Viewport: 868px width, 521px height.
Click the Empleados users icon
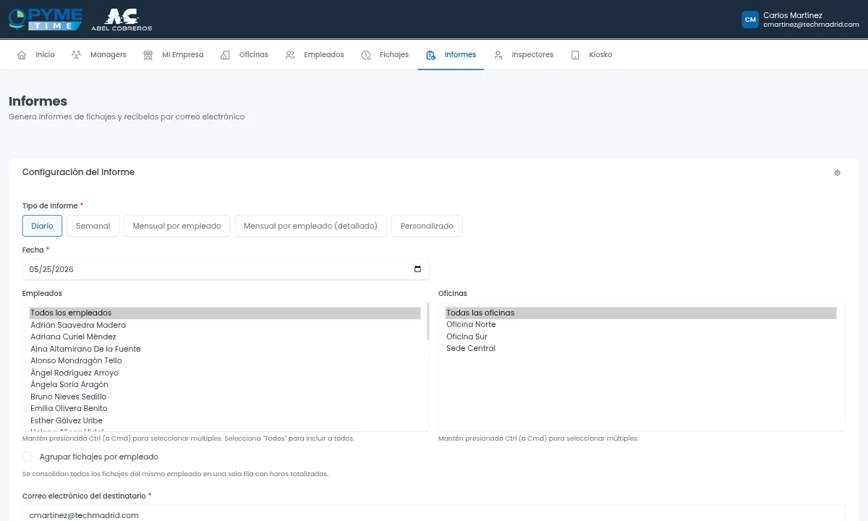290,55
